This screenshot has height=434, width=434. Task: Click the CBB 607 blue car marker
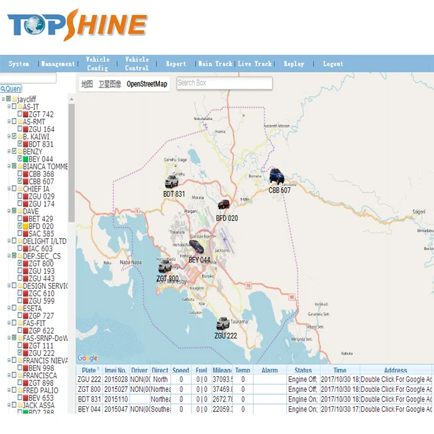(277, 176)
